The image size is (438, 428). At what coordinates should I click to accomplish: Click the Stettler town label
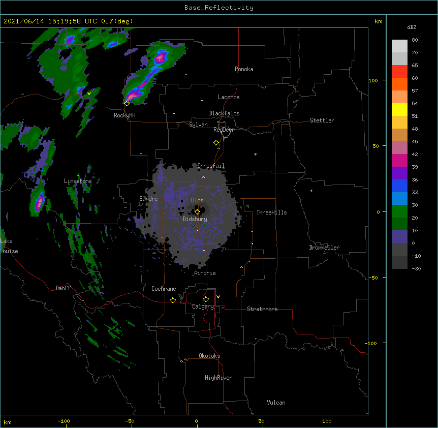(x=322, y=120)
